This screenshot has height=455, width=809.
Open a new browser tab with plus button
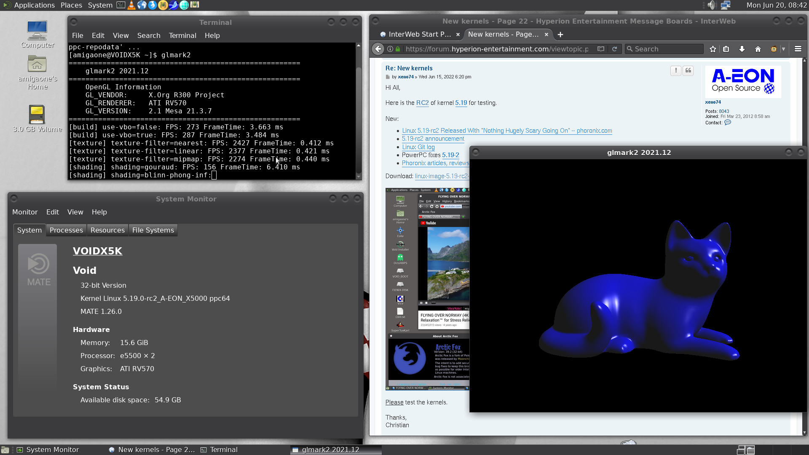click(x=560, y=35)
